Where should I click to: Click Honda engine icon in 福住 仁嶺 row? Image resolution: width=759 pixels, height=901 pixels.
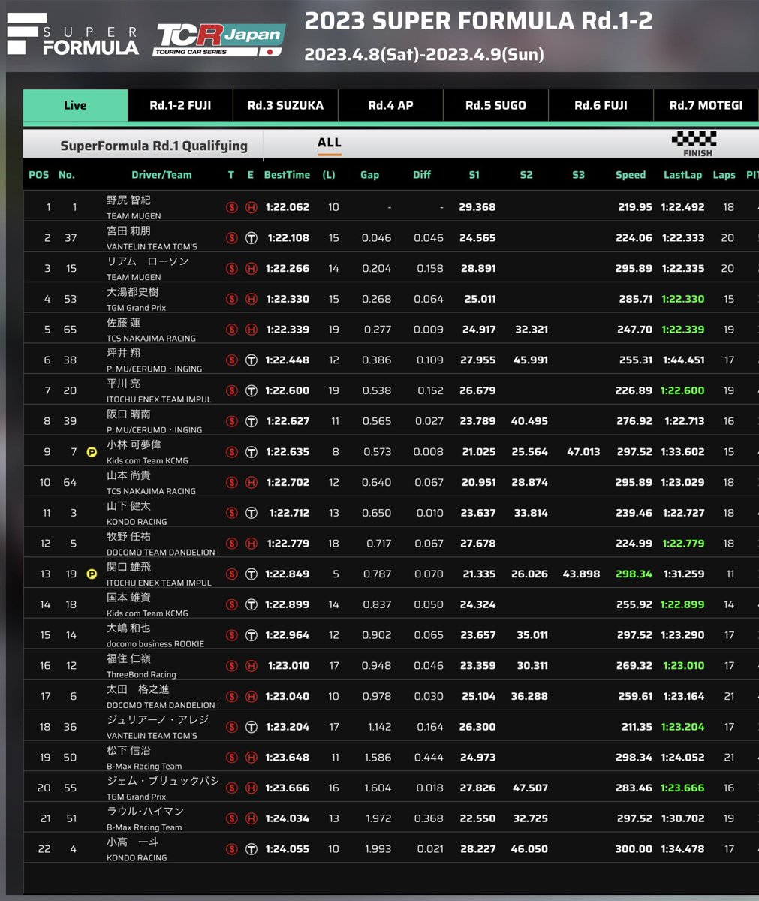251,666
